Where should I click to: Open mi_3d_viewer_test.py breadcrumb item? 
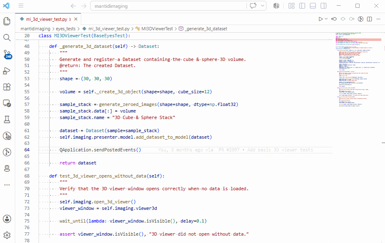[x=106, y=29]
